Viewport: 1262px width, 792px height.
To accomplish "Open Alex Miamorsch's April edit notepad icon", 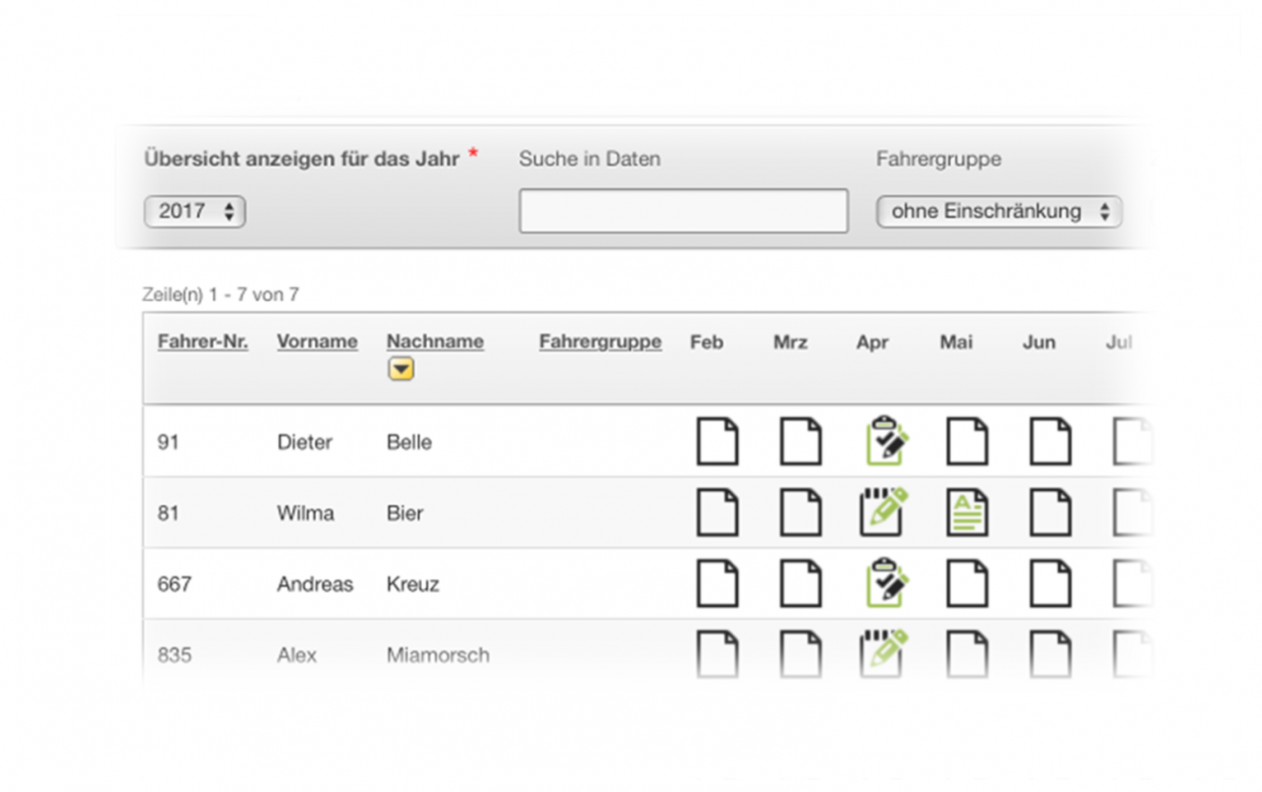I will (x=883, y=653).
